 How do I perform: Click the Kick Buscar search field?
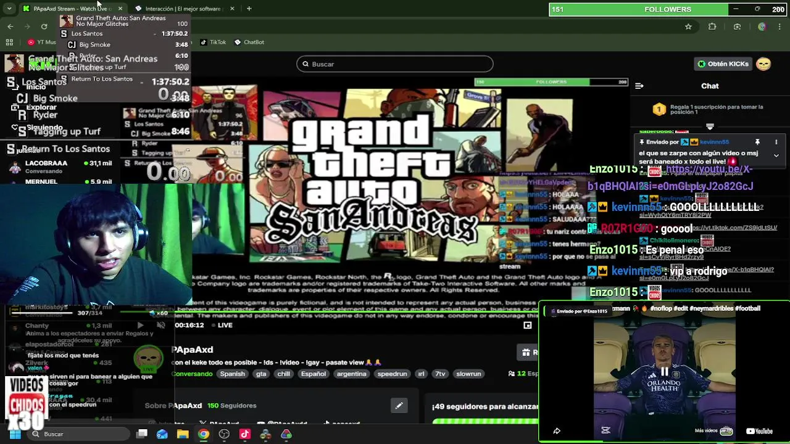395,64
